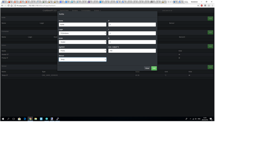This screenshot has height=145, width=257.
Task: Click ONE_WIRE_SENSOR in the Temp row
Action: 50,75
